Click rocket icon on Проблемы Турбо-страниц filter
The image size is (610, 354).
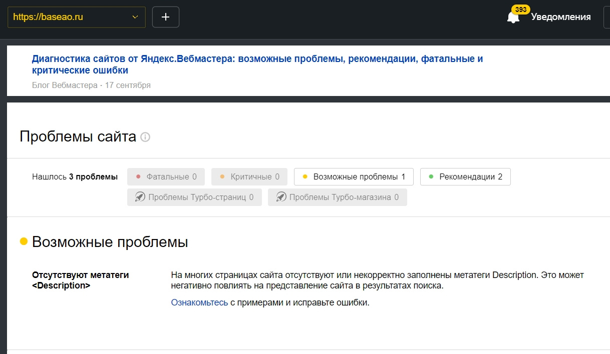coord(140,197)
